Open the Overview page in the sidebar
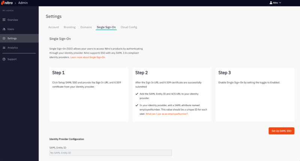Screen dimensions: 300x161 [19, 20]
